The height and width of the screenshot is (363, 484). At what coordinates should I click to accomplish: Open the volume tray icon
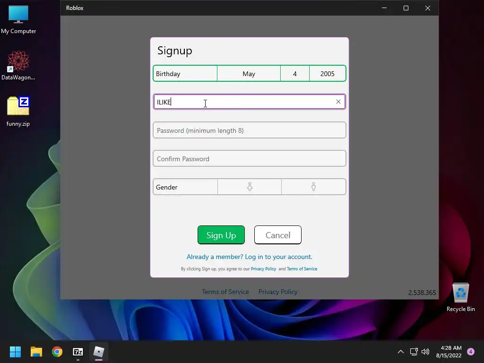coord(425,352)
